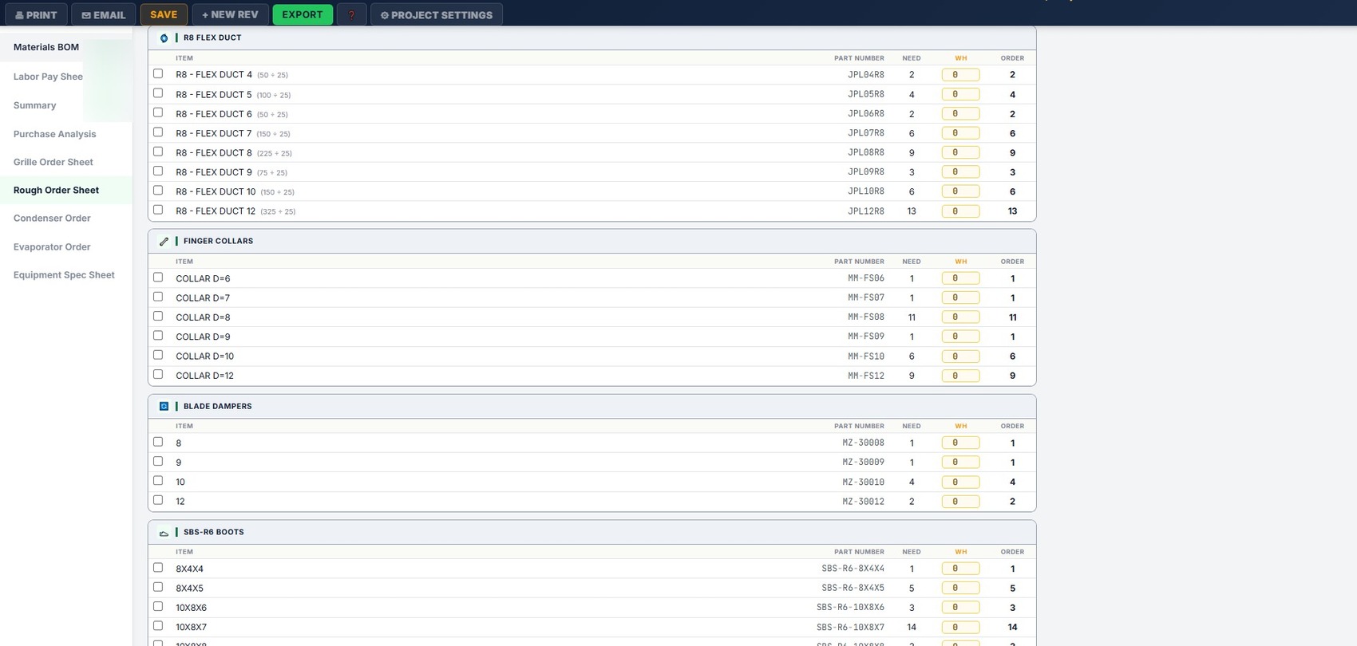Tick the blade damper 9 checkbox
This screenshot has width=1357, height=646.
(x=158, y=461)
